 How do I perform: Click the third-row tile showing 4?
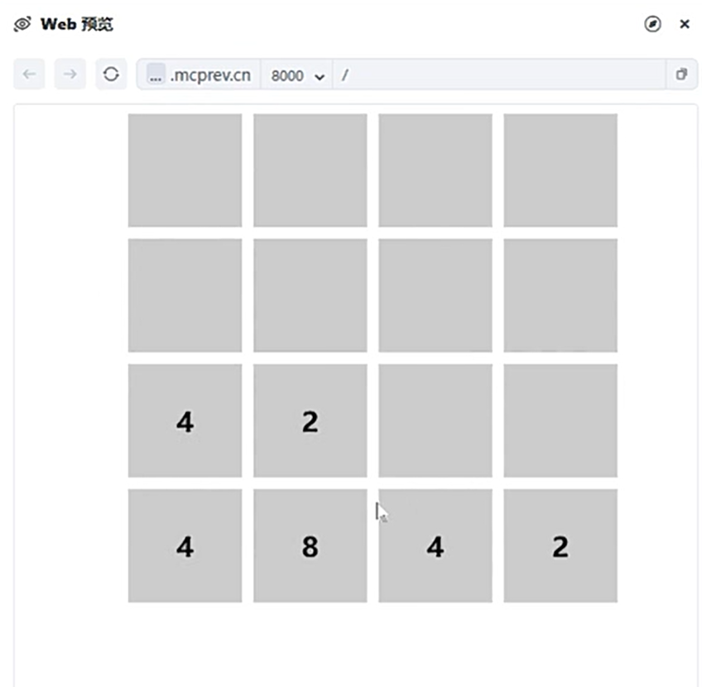coord(185,420)
